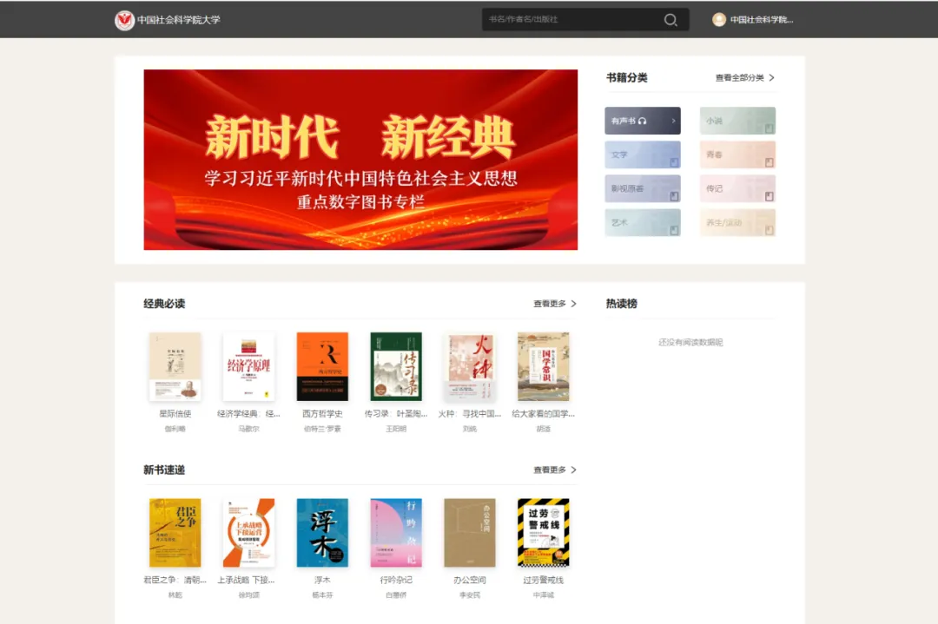Click title text 传习录：叶圣陶...
Image resolution: width=938 pixels, height=624 pixels.
point(396,414)
